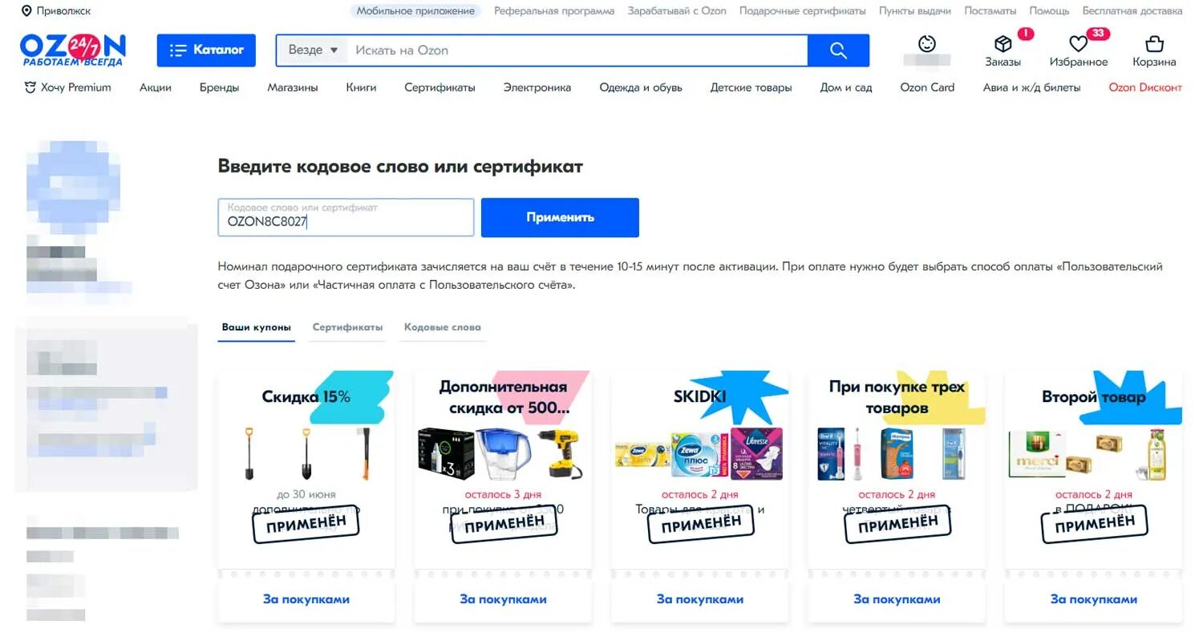Expand the Везде search scope dropdown
1203x633 pixels.
pyautogui.click(x=313, y=50)
